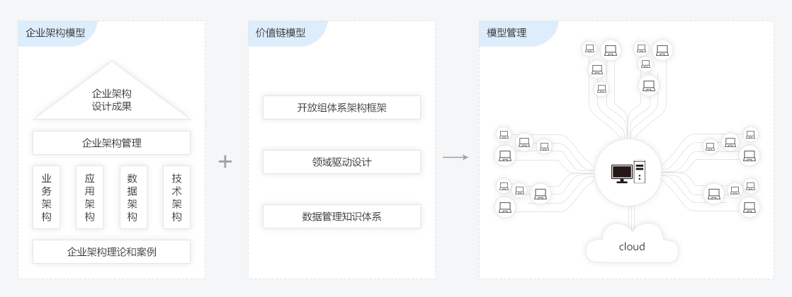Choose the 数据架构 vertical box

132,197
